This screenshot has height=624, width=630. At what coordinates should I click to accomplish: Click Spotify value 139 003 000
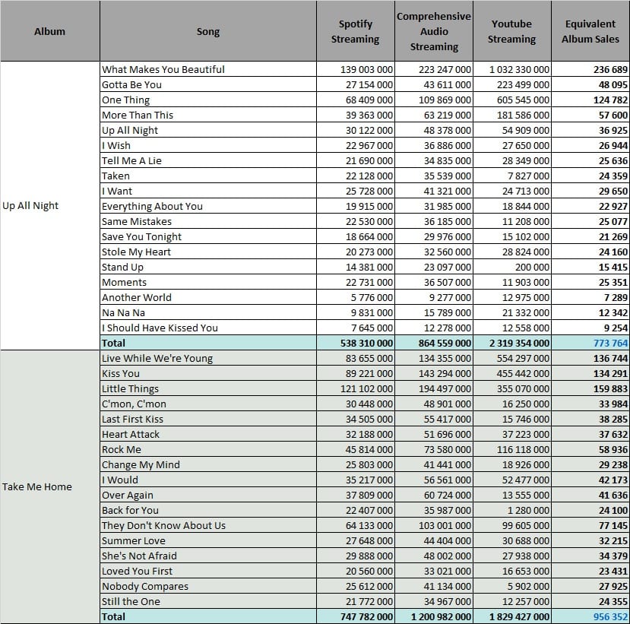point(355,69)
